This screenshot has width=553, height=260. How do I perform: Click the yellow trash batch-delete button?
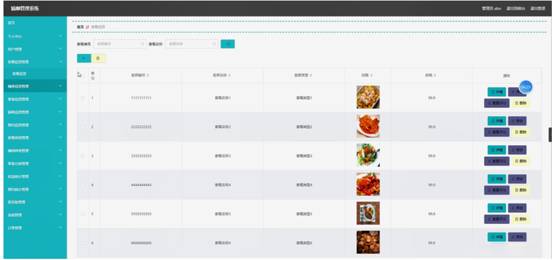pyautogui.click(x=98, y=58)
